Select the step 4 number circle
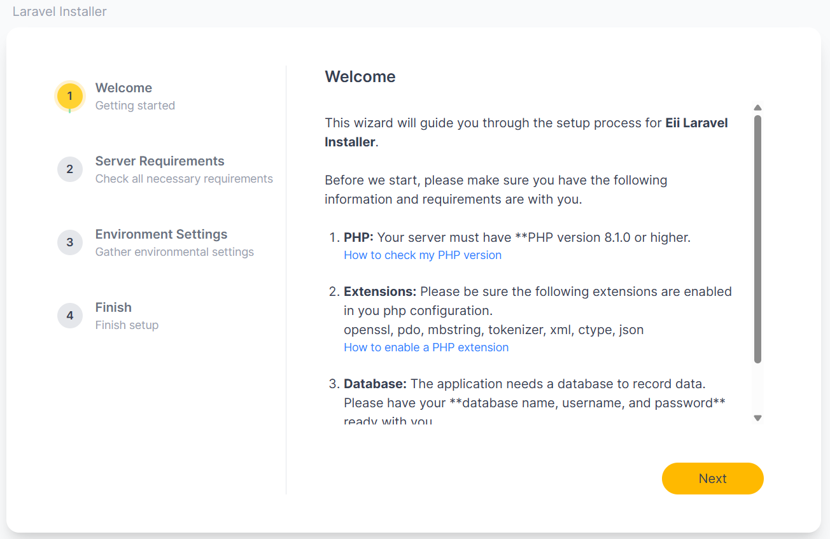 (x=70, y=316)
